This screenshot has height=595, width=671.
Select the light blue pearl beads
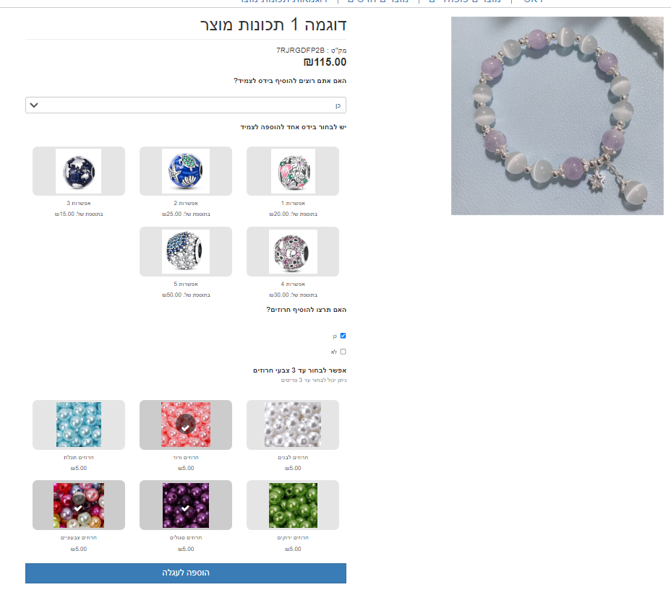click(79, 425)
